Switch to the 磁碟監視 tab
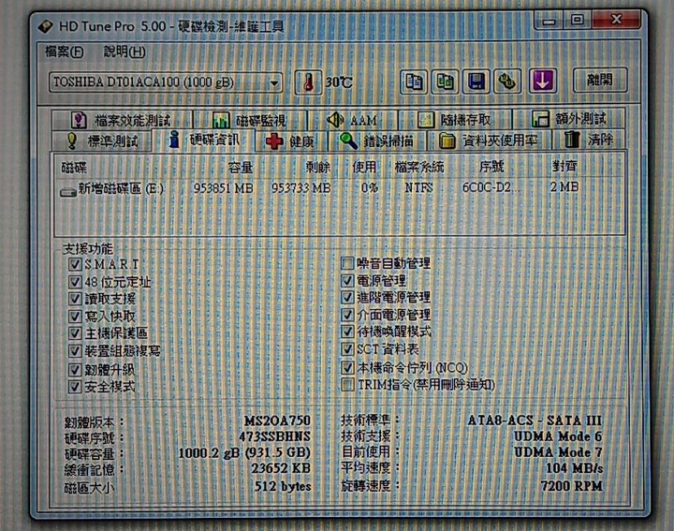 pyautogui.click(x=250, y=120)
